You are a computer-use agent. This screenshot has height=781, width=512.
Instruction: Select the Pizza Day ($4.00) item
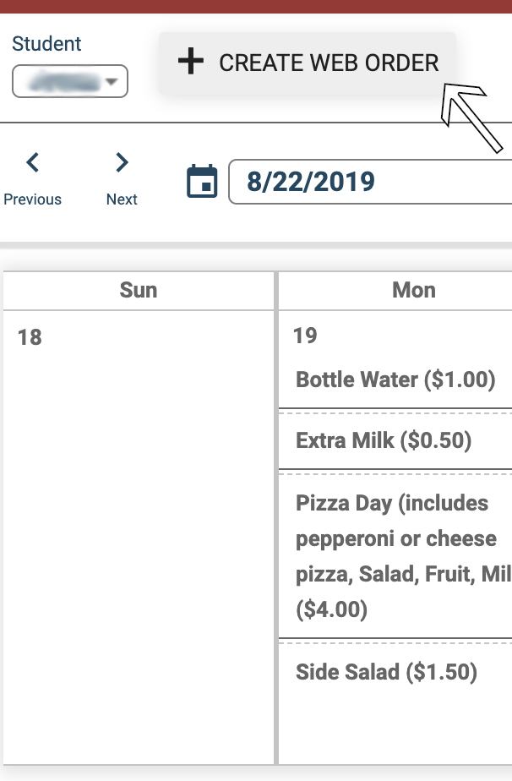click(x=395, y=556)
